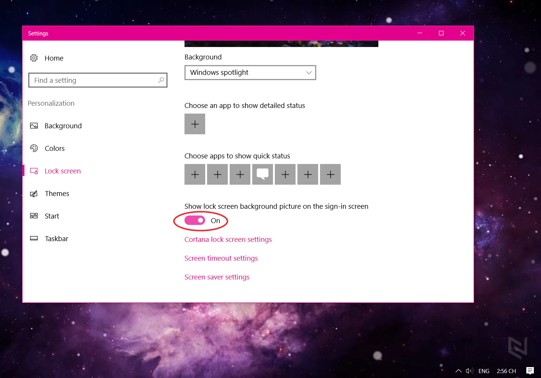Click the messaging quick status tile

coord(262,175)
